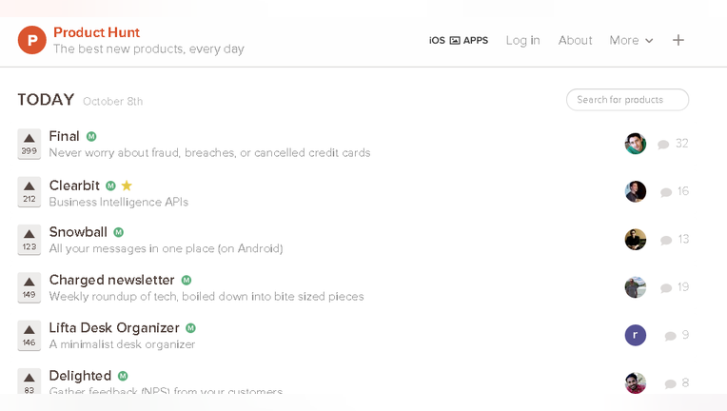Image resolution: width=727 pixels, height=411 pixels.
Task: Open comments icon for Final
Action: (x=663, y=144)
